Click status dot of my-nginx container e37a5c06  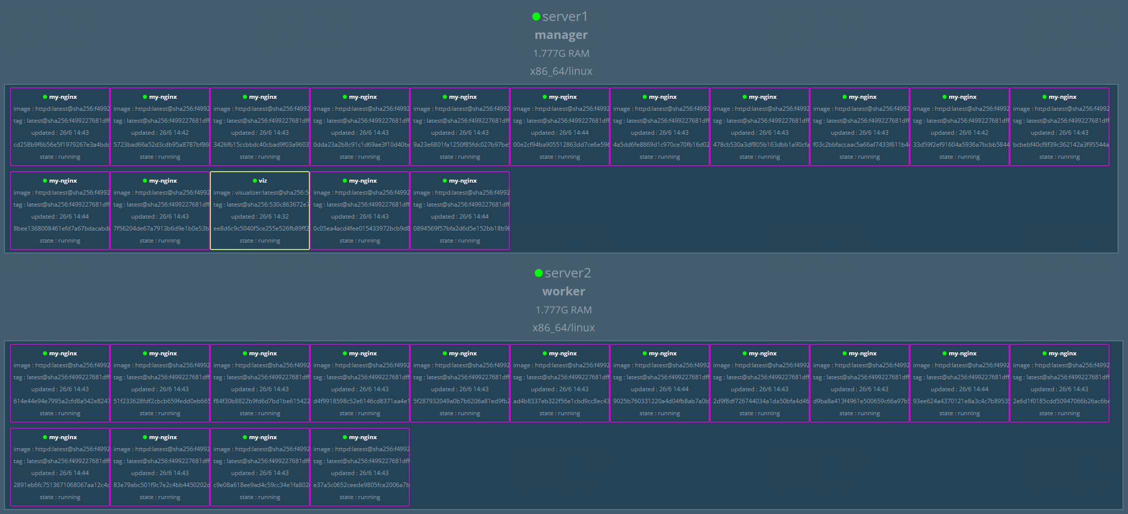[345, 437]
